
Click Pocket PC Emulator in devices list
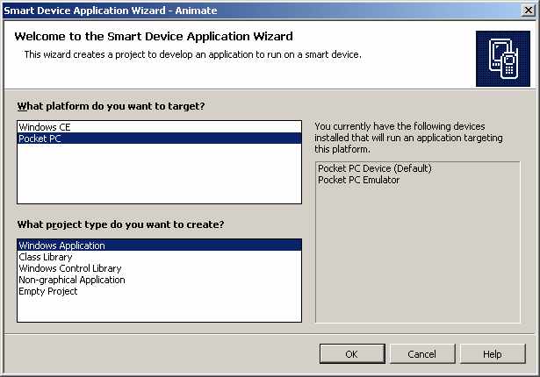(358, 180)
